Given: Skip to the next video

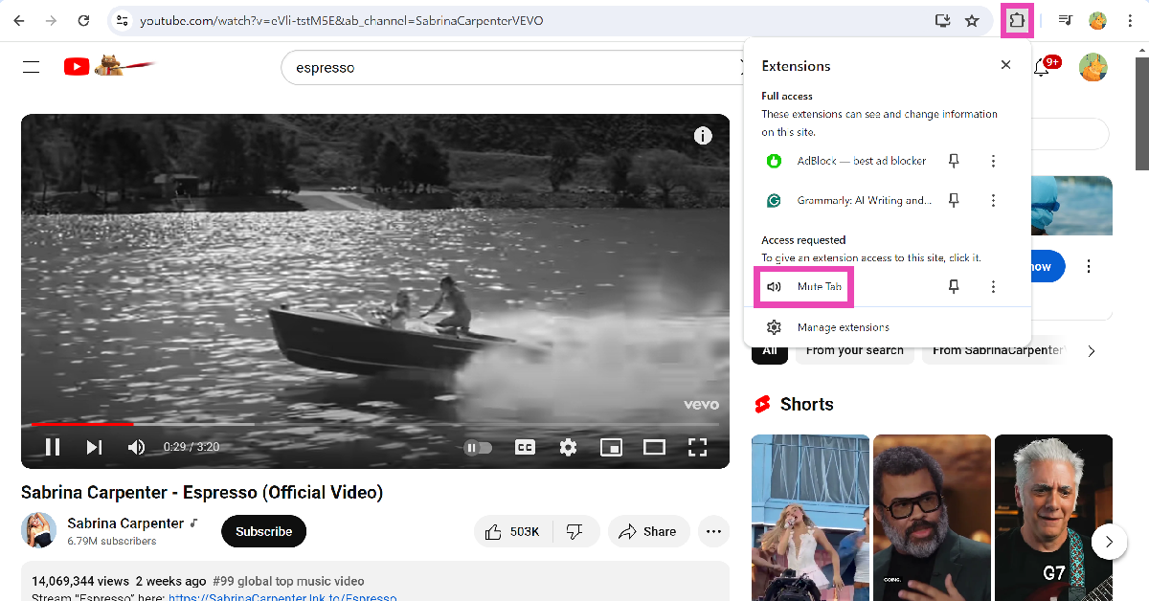Looking at the screenshot, I should (x=94, y=447).
